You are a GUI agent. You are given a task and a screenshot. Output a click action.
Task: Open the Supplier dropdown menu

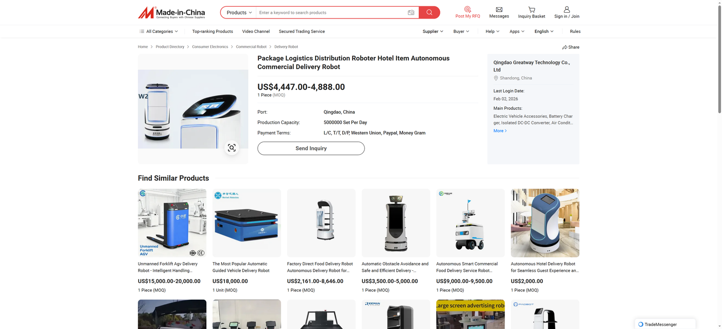pyautogui.click(x=433, y=32)
